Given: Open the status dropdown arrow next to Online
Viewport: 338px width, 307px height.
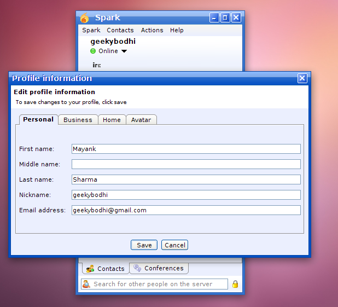Looking at the screenshot, I should [124, 51].
